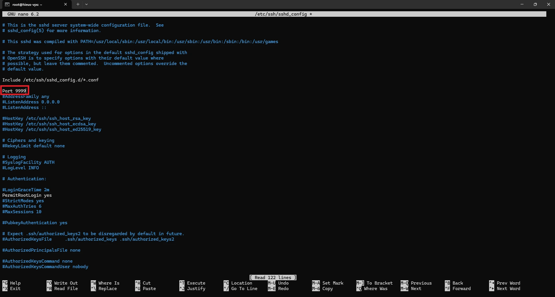Click the M-W Next shortcut

(411, 289)
